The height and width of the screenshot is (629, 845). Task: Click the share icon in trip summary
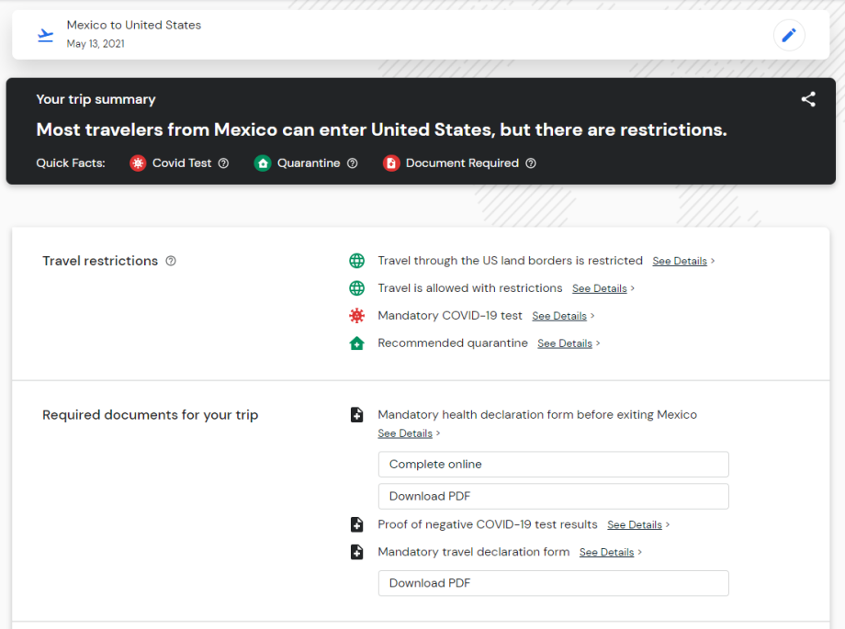coord(808,99)
